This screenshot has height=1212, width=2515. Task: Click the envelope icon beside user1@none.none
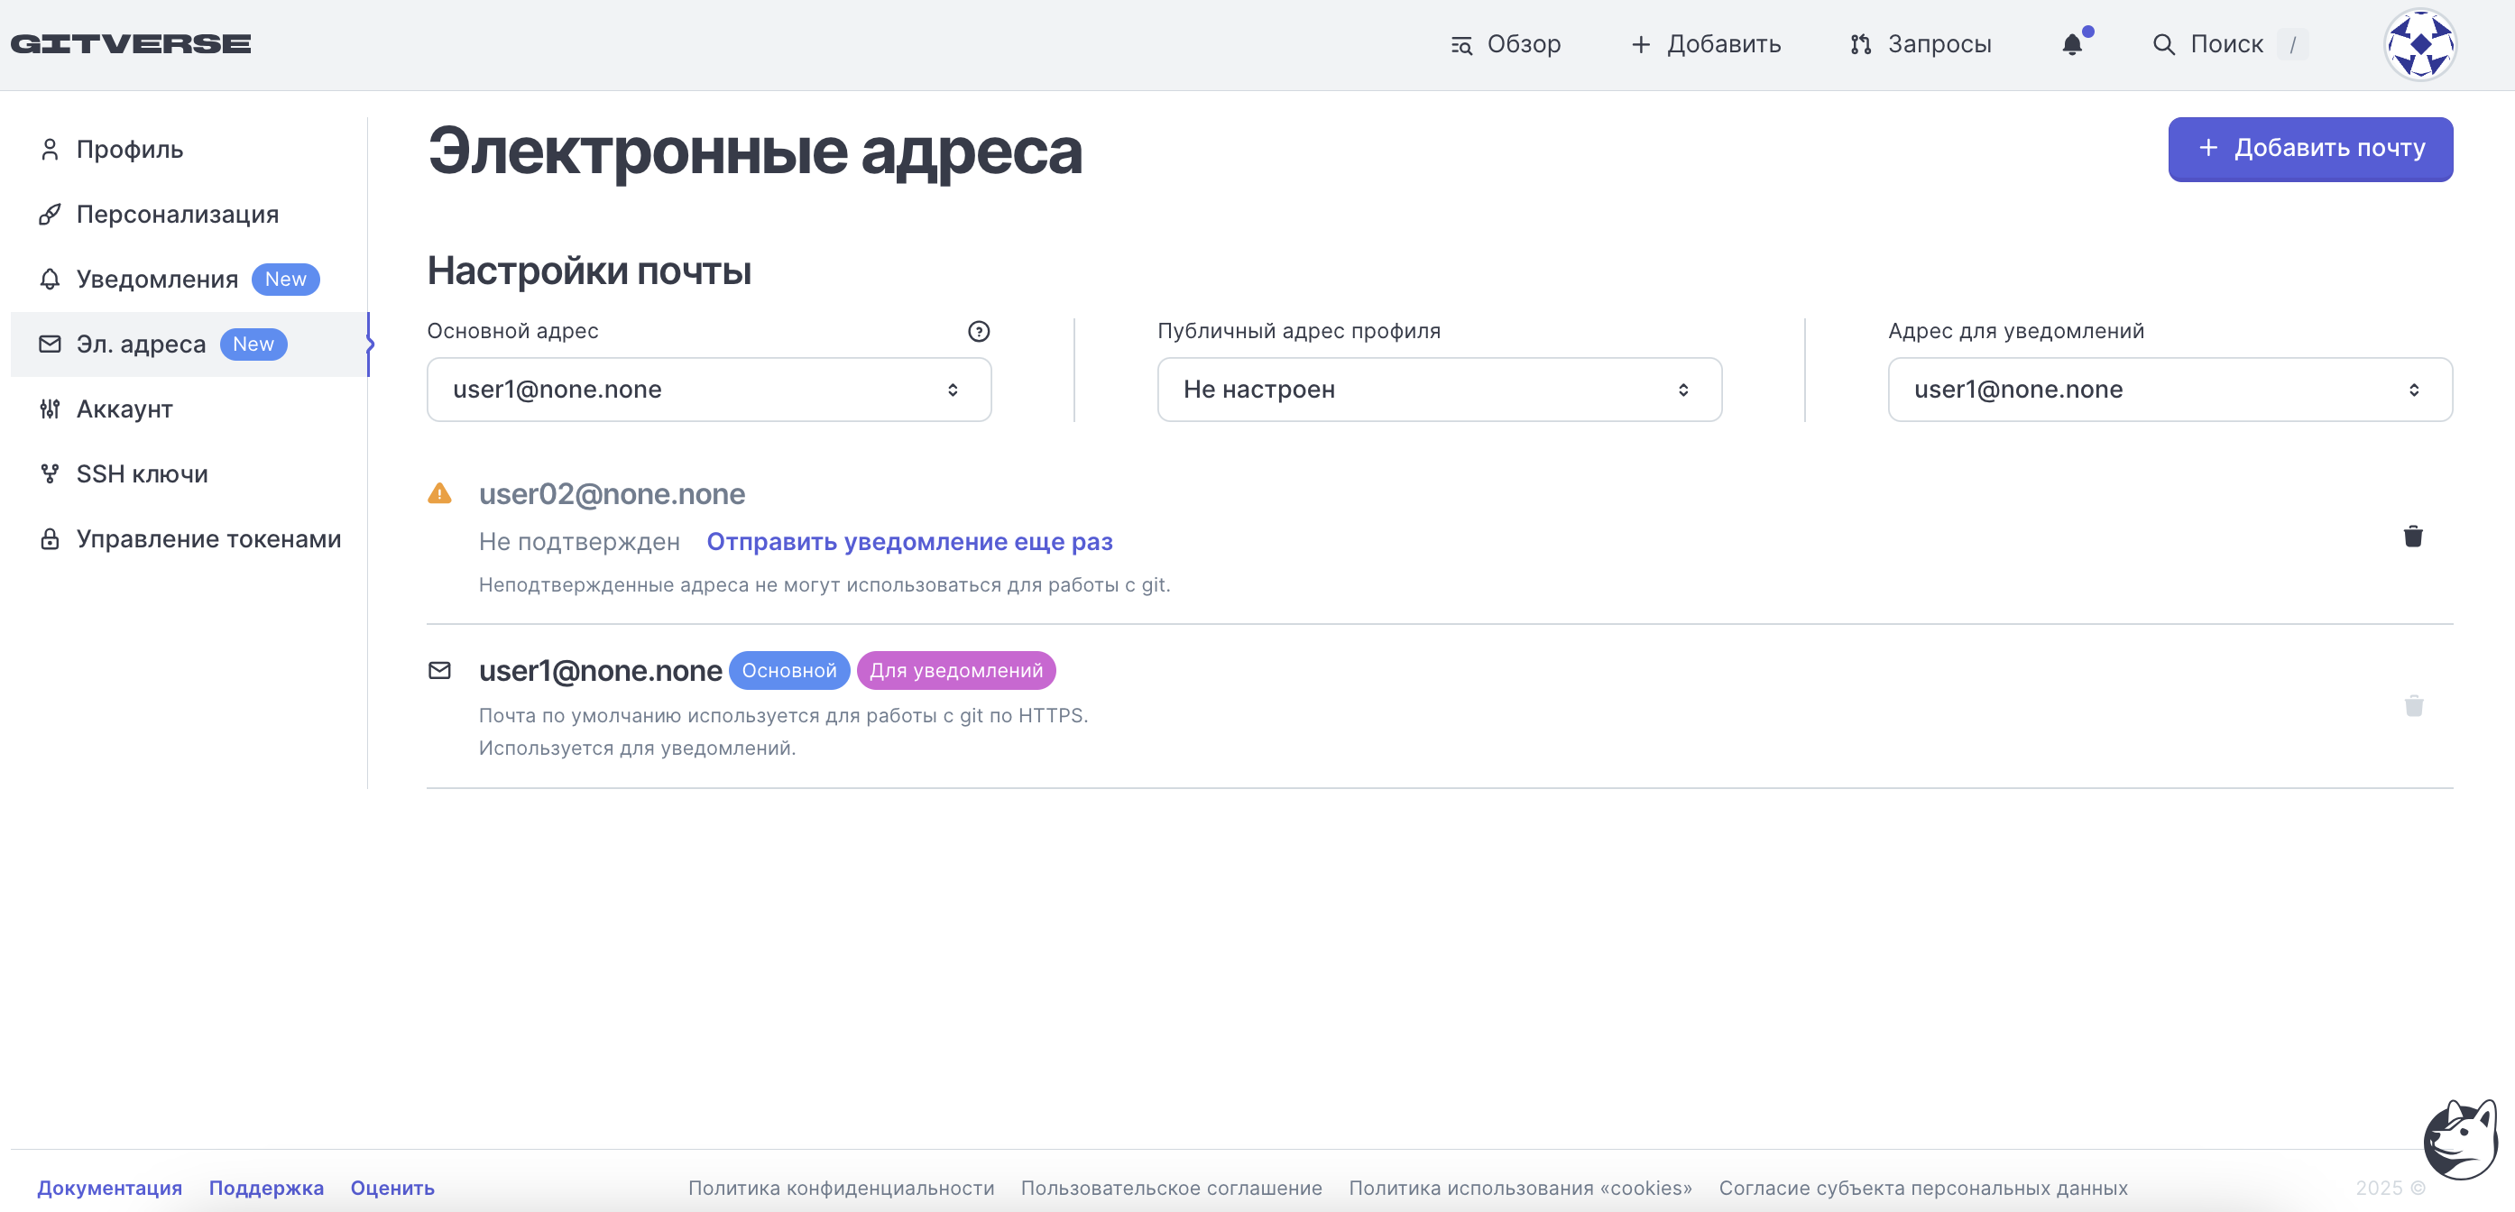click(x=439, y=669)
